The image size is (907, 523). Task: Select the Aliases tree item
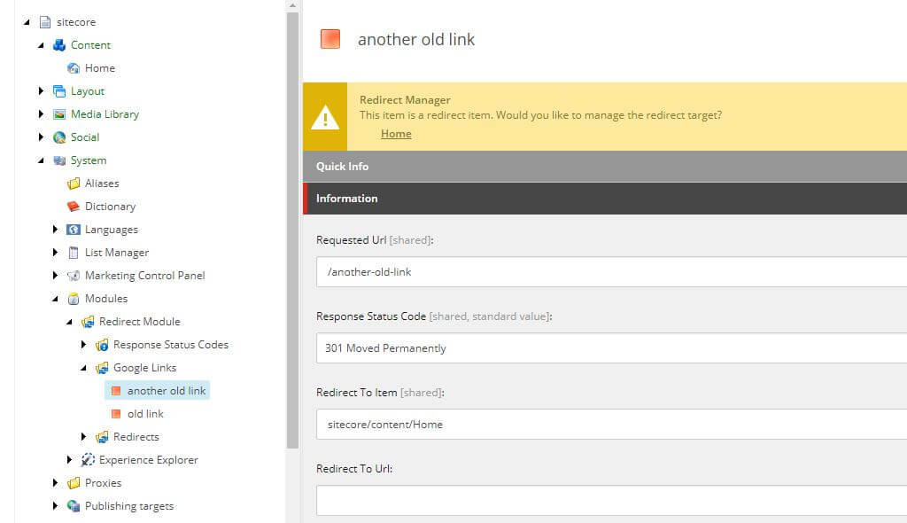tap(102, 183)
